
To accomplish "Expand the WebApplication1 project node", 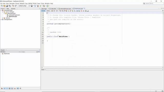I will pyautogui.click(x=1, y=19).
